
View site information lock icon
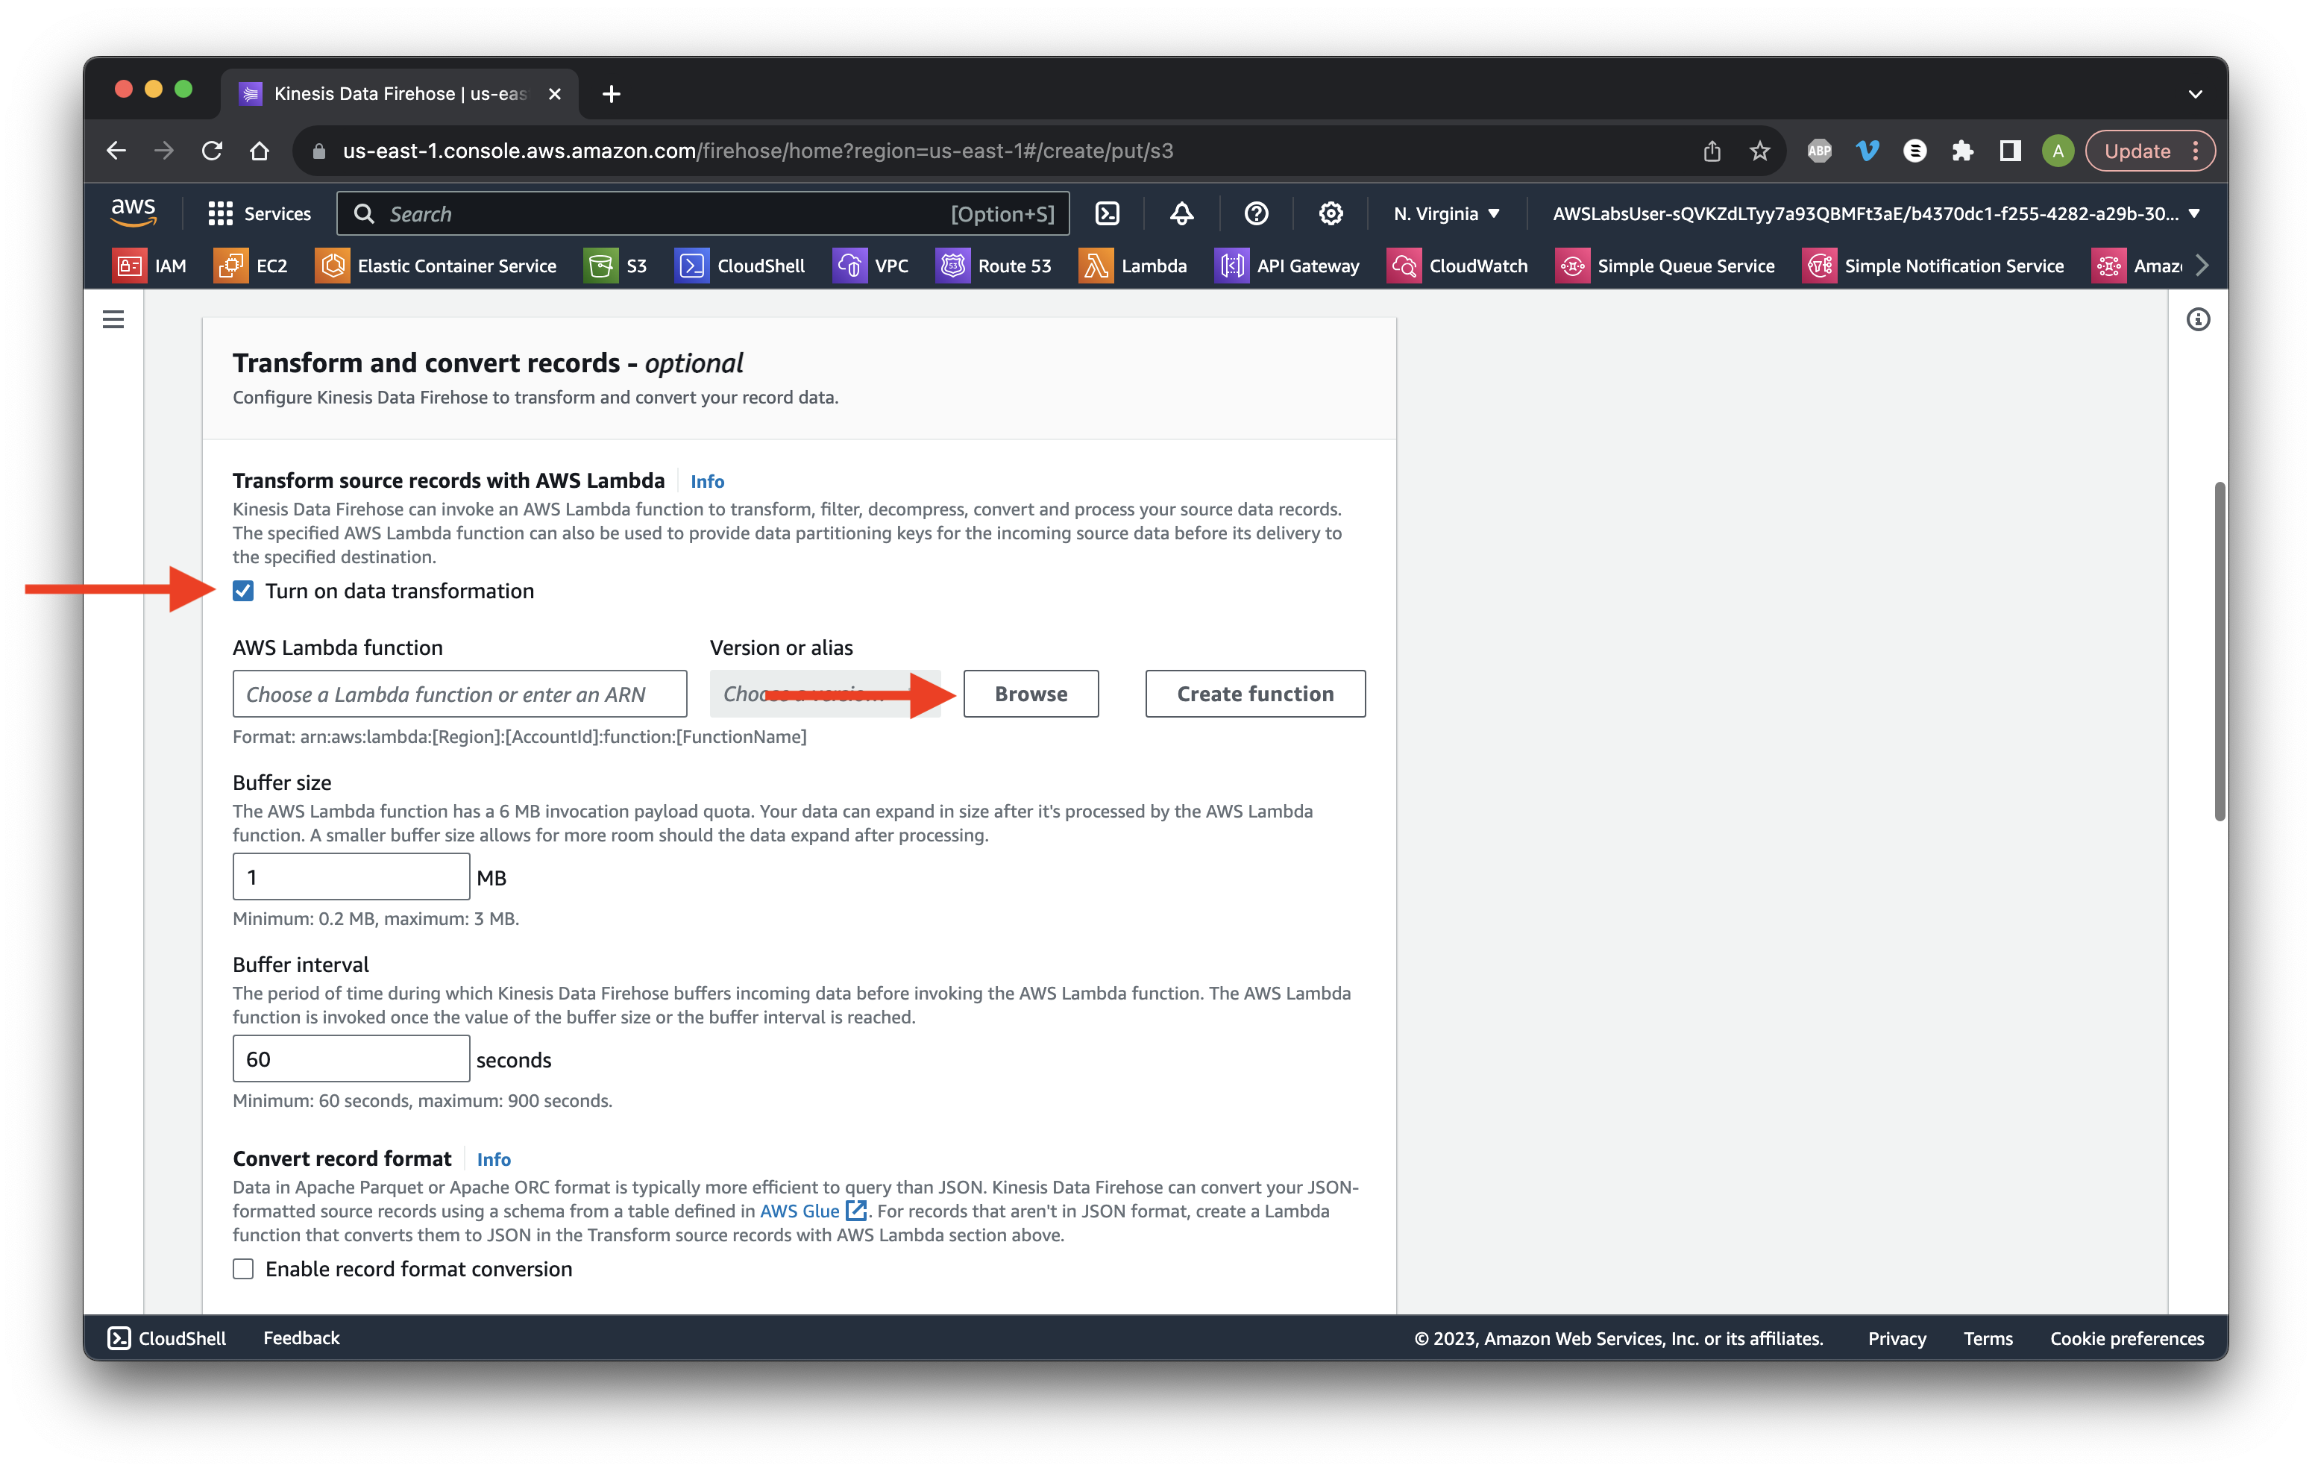[320, 151]
